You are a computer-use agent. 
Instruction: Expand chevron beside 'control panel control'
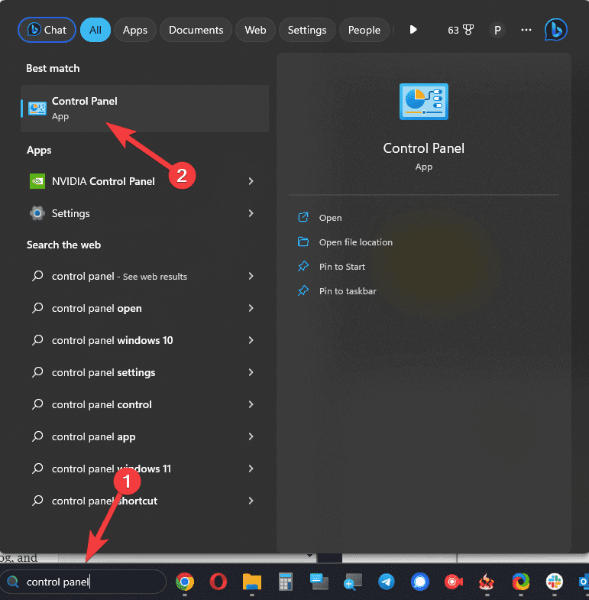[x=251, y=404]
